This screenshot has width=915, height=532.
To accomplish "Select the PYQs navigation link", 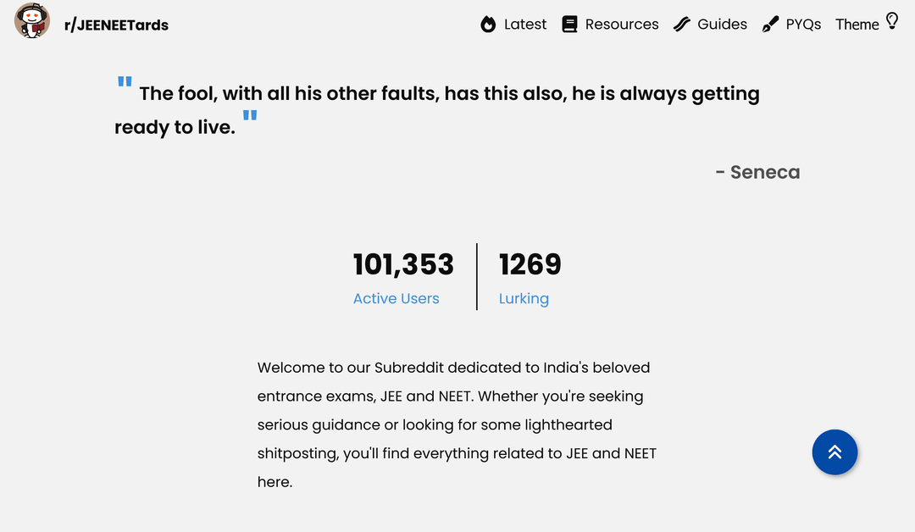I will (x=803, y=25).
